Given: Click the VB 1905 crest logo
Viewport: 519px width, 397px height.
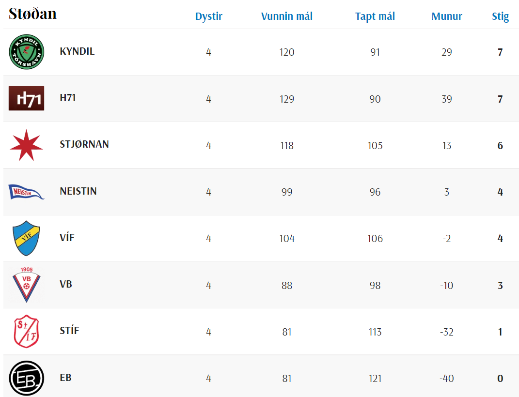Looking at the screenshot, I should pyautogui.click(x=27, y=285).
